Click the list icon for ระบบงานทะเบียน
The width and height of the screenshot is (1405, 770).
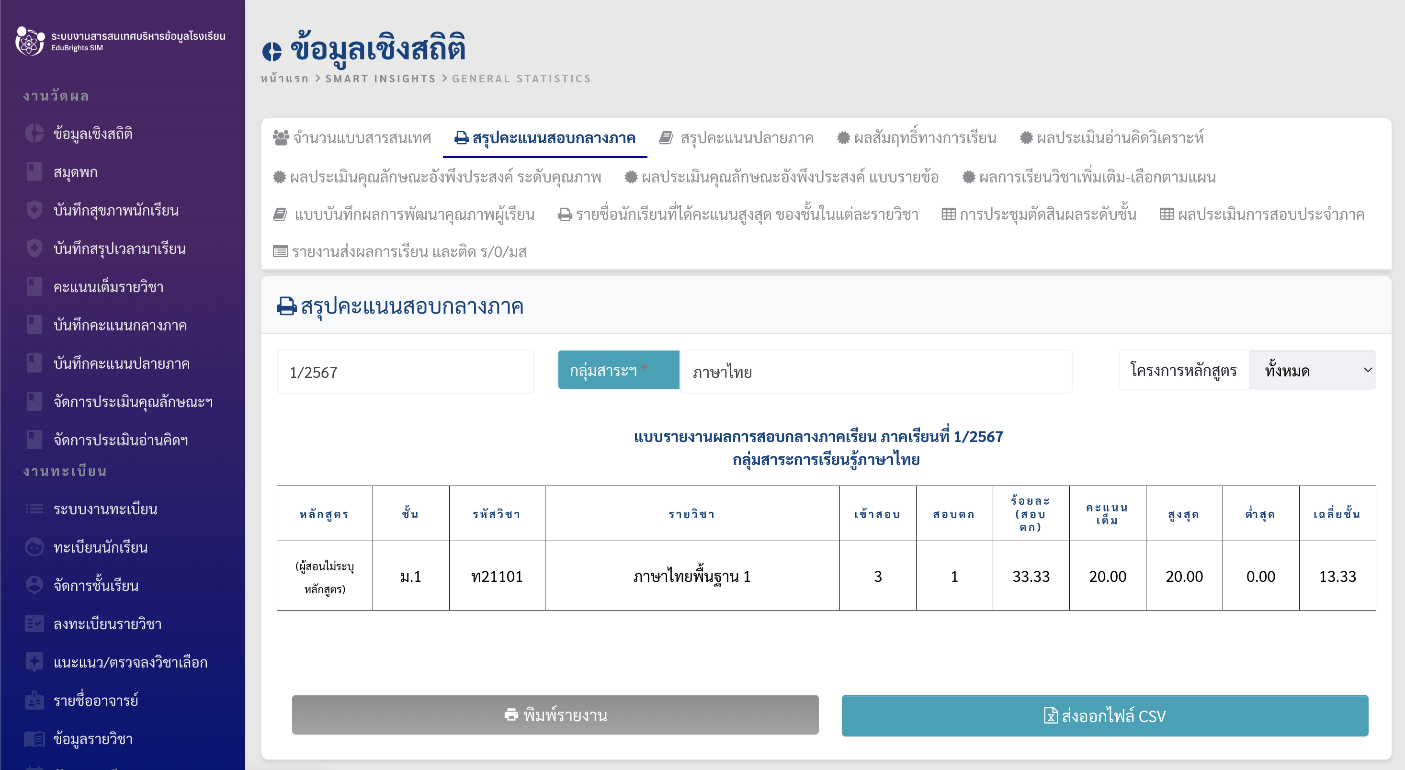(x=34, y=509)
